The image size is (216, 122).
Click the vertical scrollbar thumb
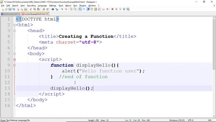(x=214, y=44)
